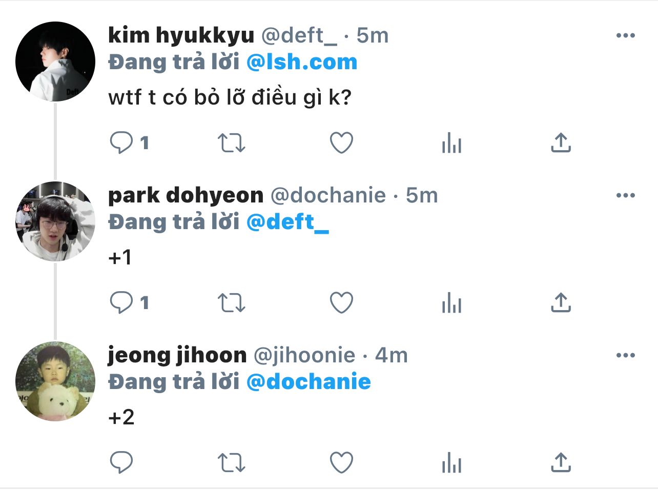Like park dohyeon's +1 tweet
Screen dimensions: 658x490
pyautogui.click(x=341, y=303)
